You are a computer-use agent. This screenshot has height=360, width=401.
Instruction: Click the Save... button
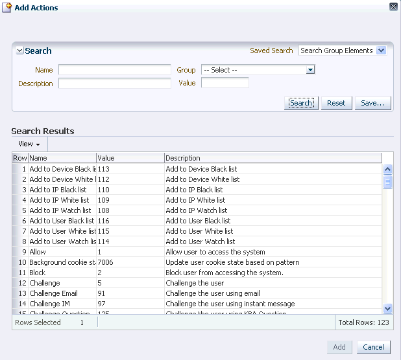[372, 103]
